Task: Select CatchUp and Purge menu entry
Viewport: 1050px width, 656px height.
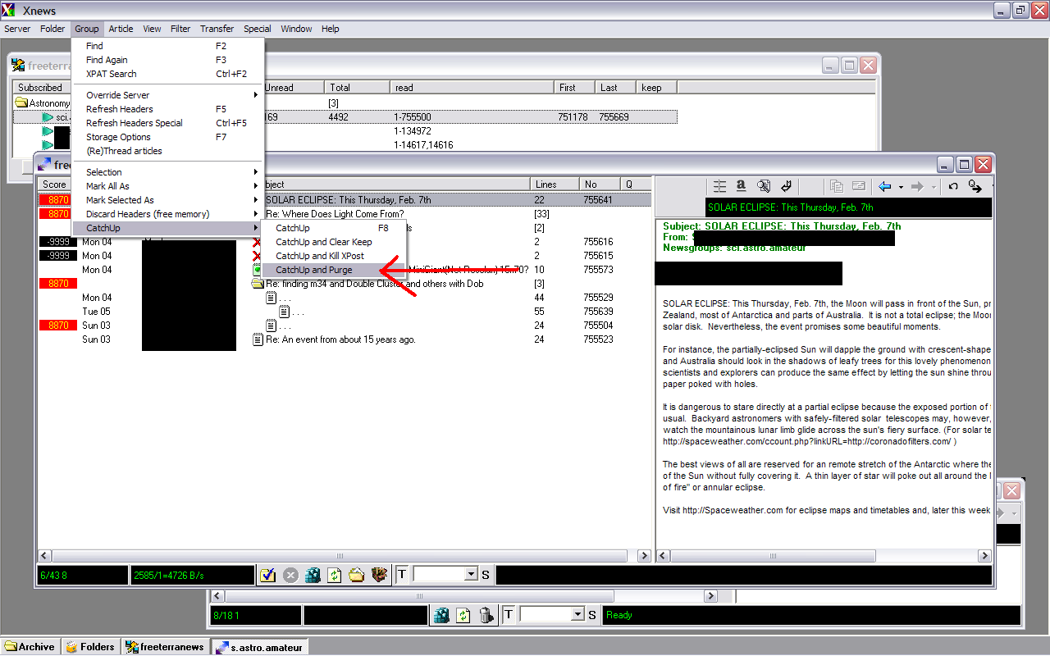Action: (314, 270)
